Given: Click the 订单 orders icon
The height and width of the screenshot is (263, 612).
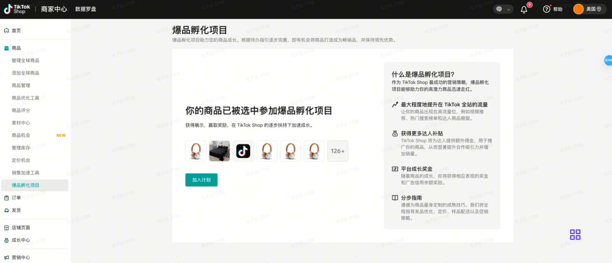Looking at the screenshot, I should [7, 198].
